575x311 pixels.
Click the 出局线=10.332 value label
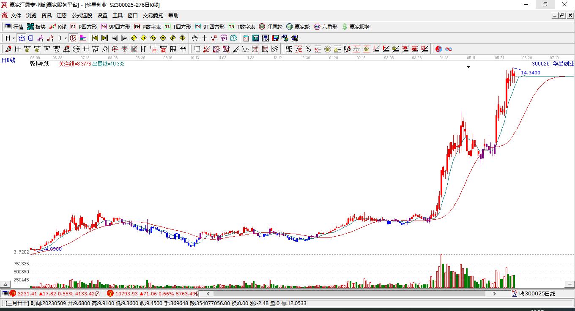tap(108, 64)
